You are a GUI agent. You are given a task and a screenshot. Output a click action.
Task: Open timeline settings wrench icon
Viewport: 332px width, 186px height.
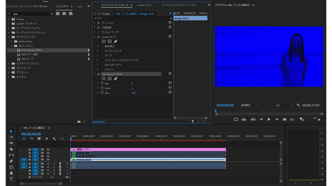[x=54, y=139]
